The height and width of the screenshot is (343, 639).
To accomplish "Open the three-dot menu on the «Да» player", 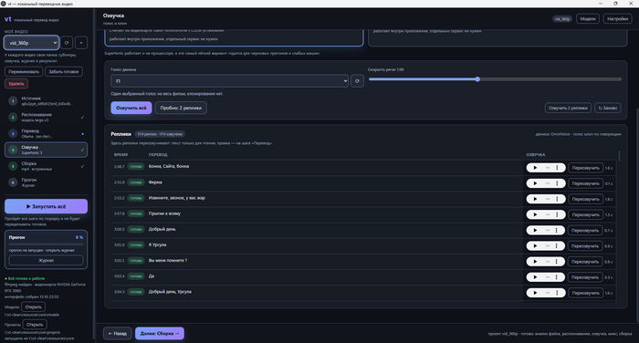I will pyautogui.click(x=557, y=277).
